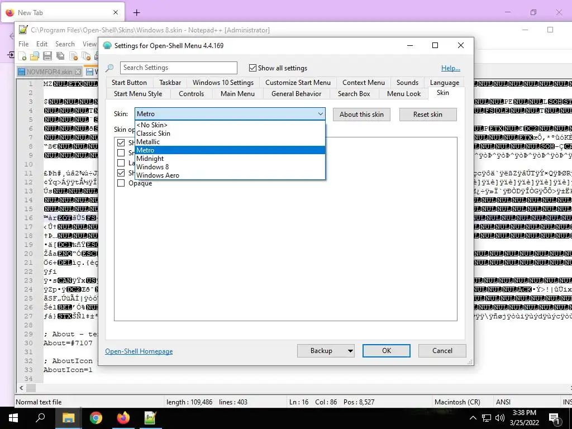The image size is (572, 429).
Task: Click the Notepad++ app icon in title bar
Action: coord(23,30)
